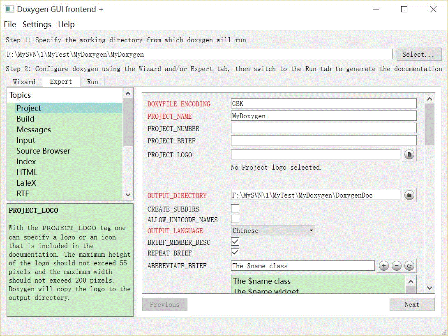Click the Topics list scroll-up arrow

click(x=128, y=93)
